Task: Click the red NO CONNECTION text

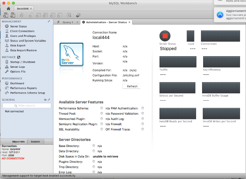Action: click(13, 158)
